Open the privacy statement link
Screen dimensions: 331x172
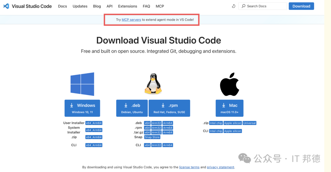pyautogui.click(x=221, y=167)
